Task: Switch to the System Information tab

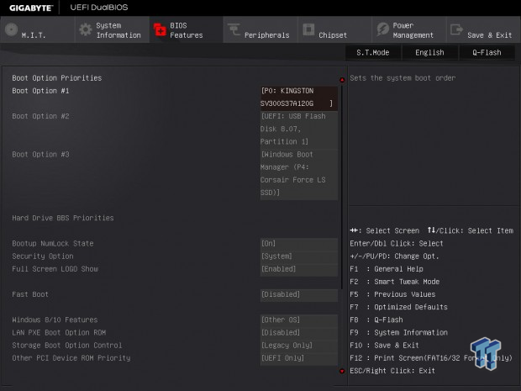Action: click(x=112, y=29)
